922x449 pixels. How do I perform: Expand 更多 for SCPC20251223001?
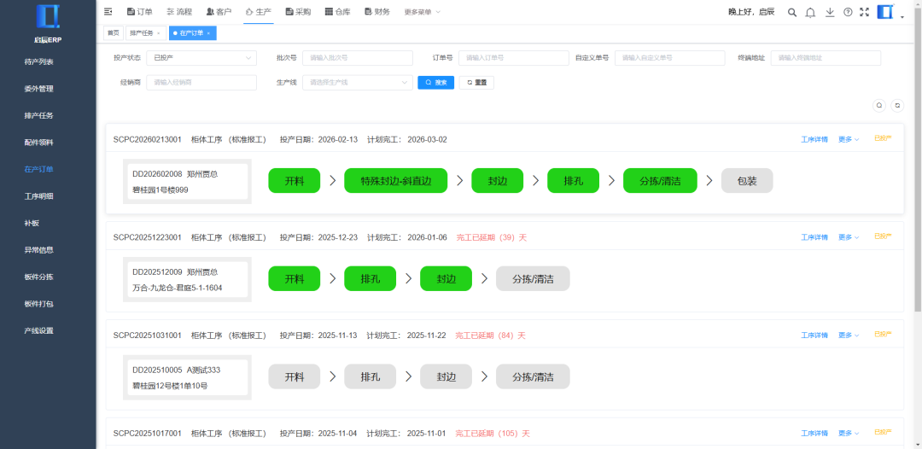click(x=849, y=237)
